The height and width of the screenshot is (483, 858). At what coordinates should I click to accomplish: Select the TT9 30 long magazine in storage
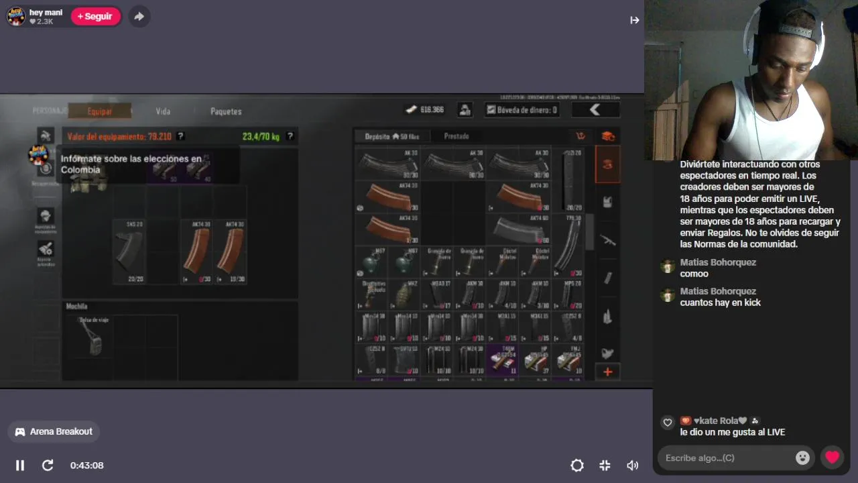pyautogui.click(x=569, y=246)
